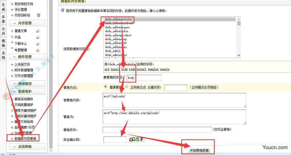Screen dimensions: 291x155
Task: Click the help icon before the warning text
Action: point(63,11)
